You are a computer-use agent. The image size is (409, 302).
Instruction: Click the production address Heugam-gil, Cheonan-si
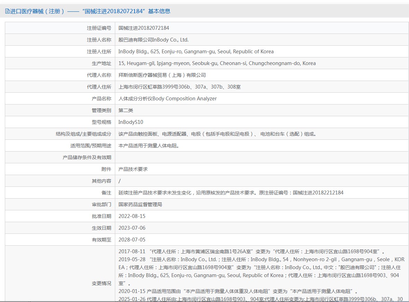click(x=217, y=63)
